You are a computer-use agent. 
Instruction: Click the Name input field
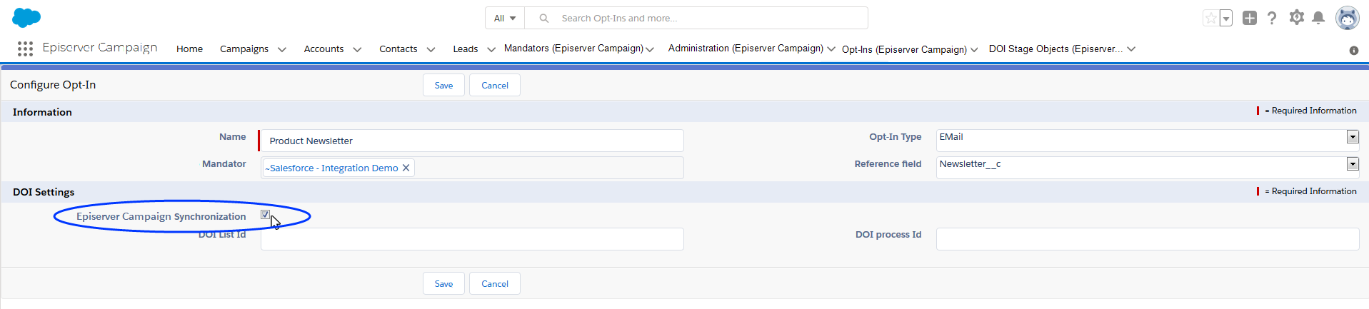click(x=472, y=141)
